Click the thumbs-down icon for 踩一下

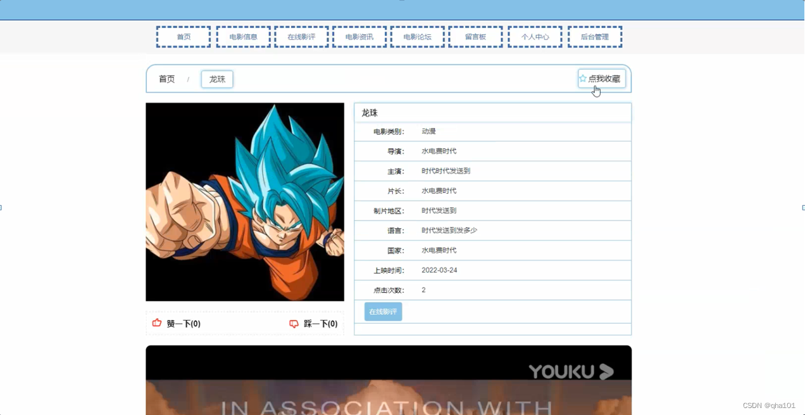[x=294, y=324]
